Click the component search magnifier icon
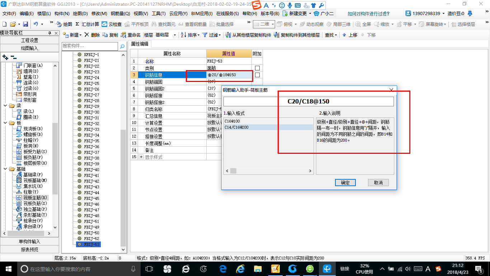This screenshot has width=490, height=276. [122, 46]
